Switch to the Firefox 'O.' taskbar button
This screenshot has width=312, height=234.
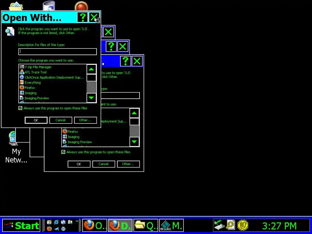(94, 225)
